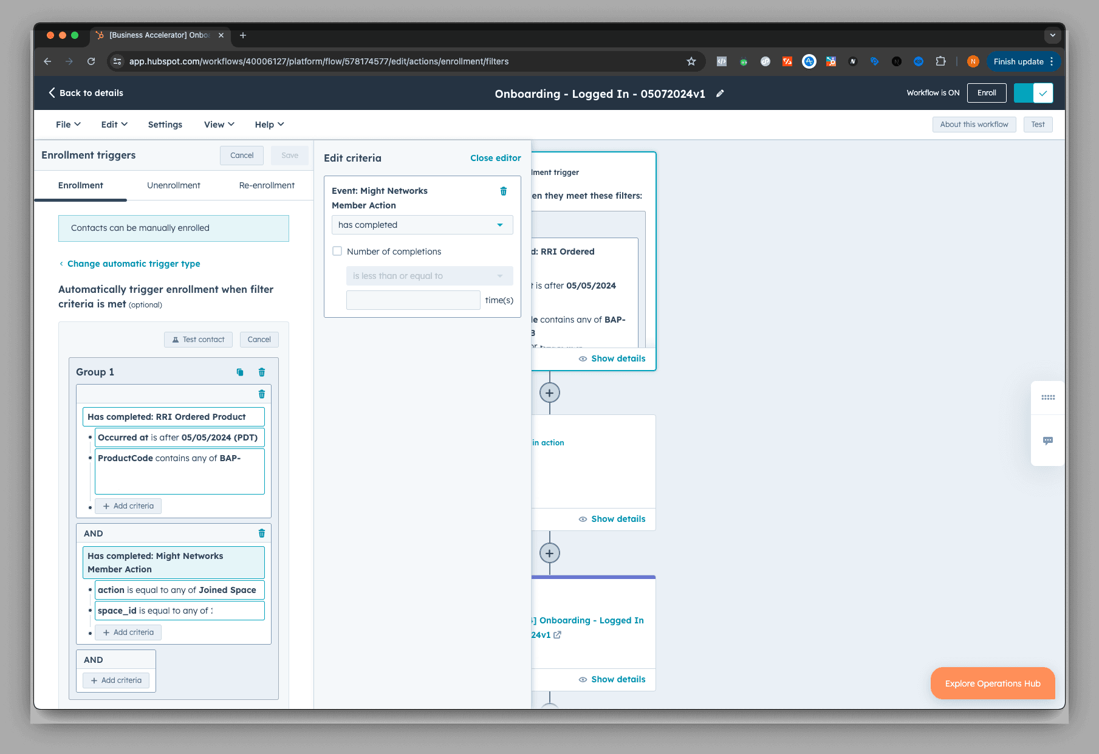Cancel the Enrollment triggers changes
The height and width of the screenshot is (754, 1099).
242,156
